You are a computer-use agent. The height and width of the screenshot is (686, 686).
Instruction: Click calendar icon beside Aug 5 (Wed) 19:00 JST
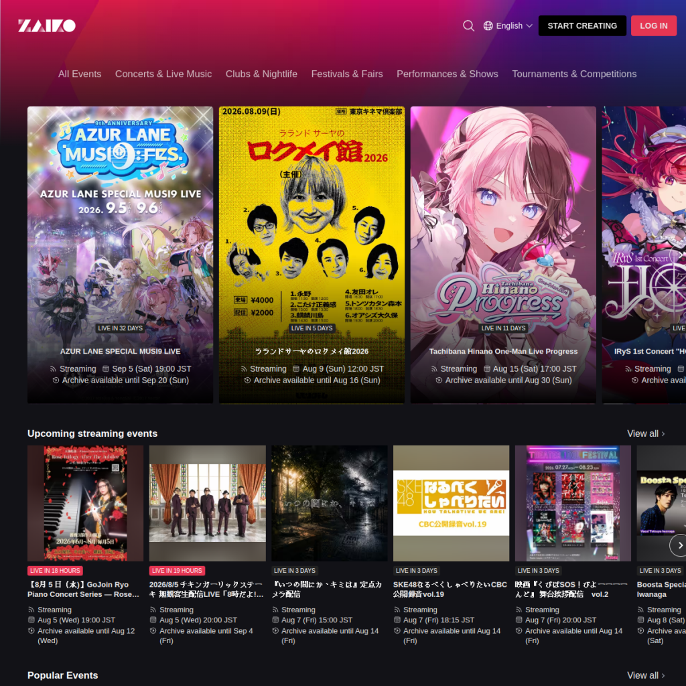(31, 620)
